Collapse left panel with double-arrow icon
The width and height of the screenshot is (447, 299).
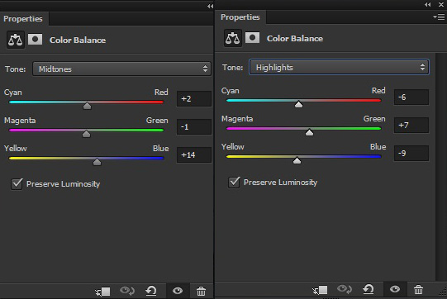coord(210,6)
